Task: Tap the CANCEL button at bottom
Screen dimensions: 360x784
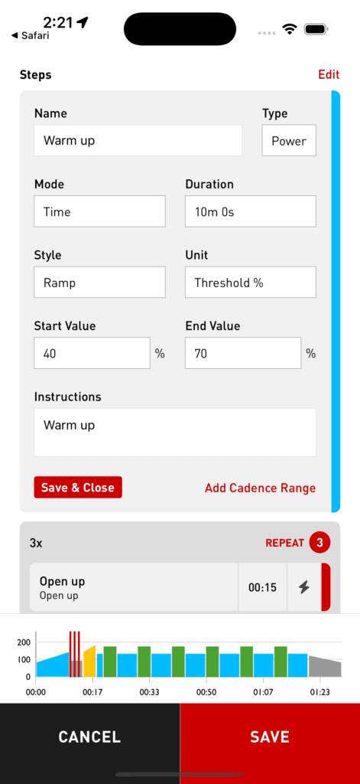Action: (90, 737)
